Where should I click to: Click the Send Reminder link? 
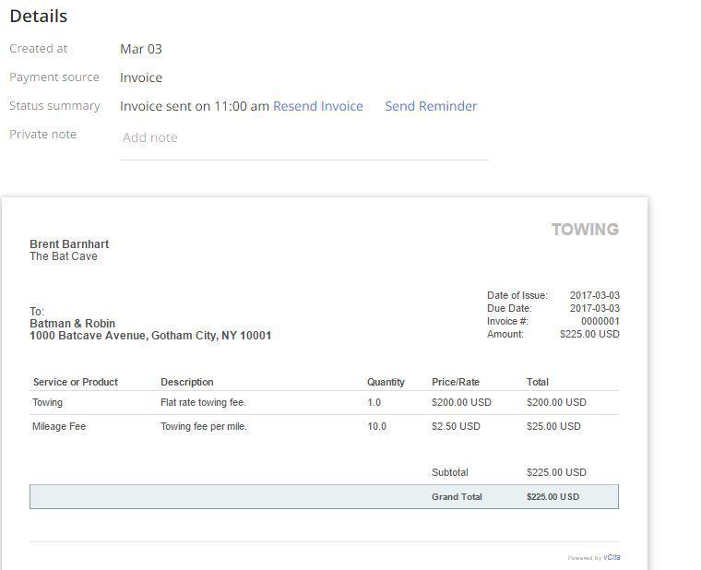[x=431, y=106]
